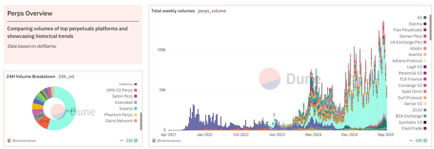Image resolution: width=434 pixels, height=149 pixels.
Task: Click the 10h refresh status badge under the weekly volumes chart
Action: (x=421, y=140)
